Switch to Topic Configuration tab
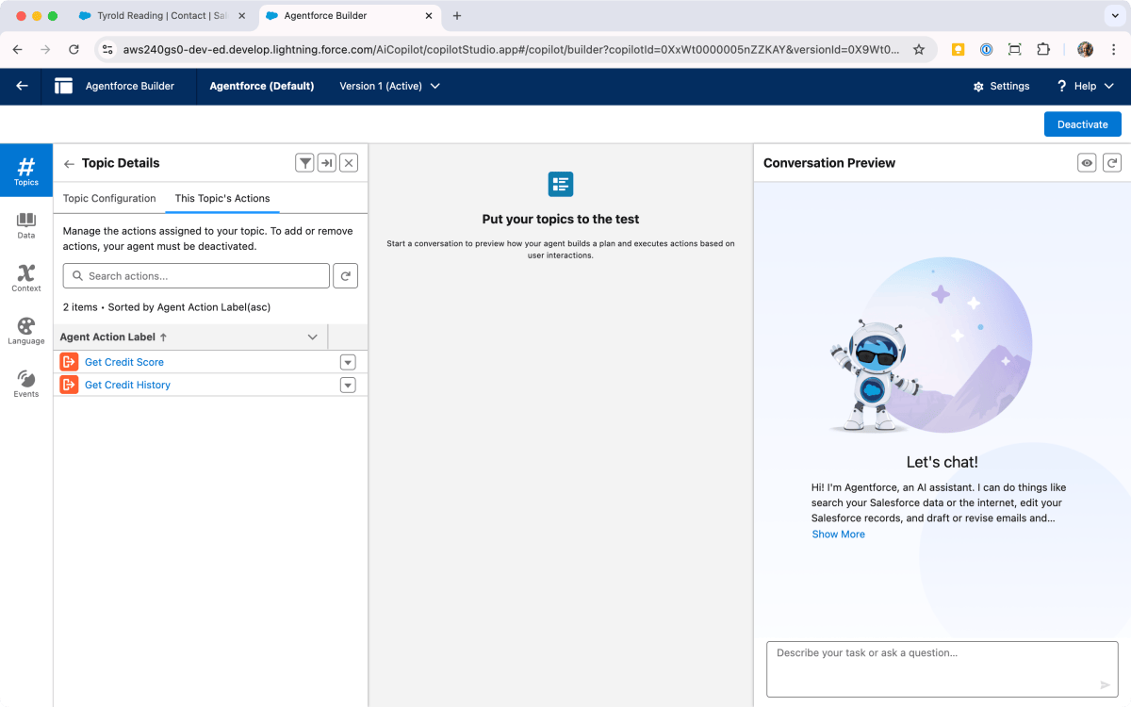This screenshot has width=1131, height=707. (x=109, y=198)
